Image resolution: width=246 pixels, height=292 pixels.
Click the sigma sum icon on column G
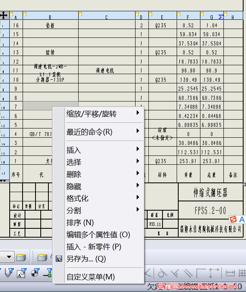[x=221, y=17]
